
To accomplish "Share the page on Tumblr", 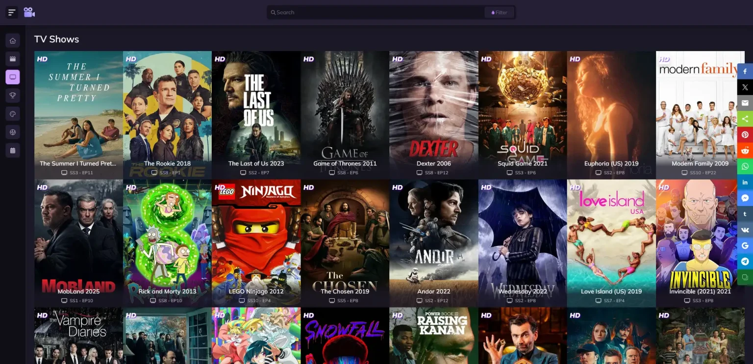I will coord(745,214).
